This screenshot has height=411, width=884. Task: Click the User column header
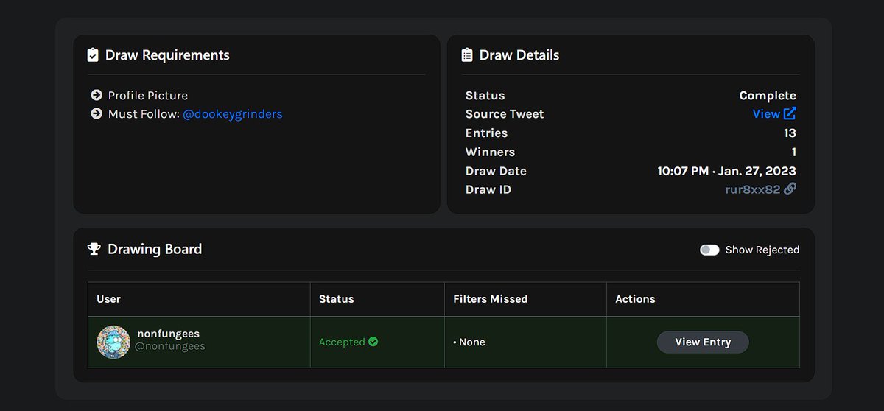109,299
